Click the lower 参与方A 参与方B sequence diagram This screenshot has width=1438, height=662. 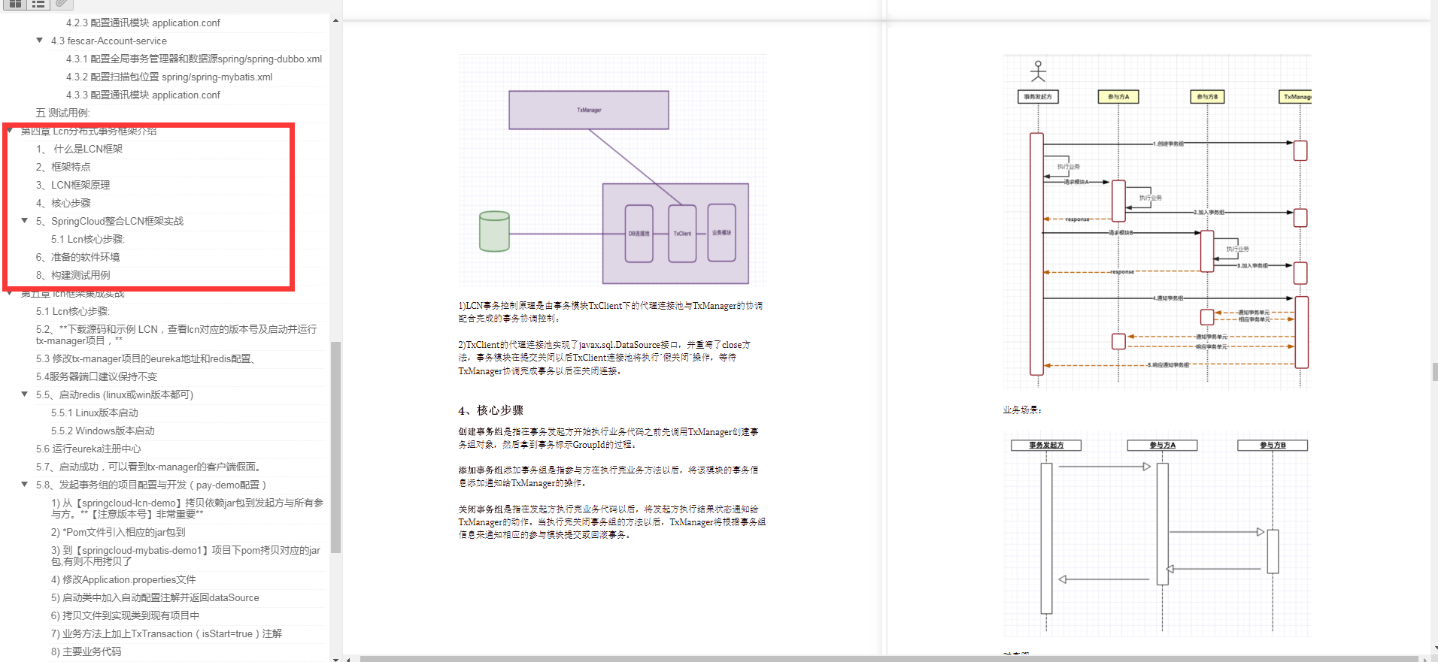point(1157,534)
